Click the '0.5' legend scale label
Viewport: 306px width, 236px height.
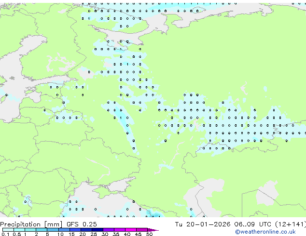coord(17,234)
